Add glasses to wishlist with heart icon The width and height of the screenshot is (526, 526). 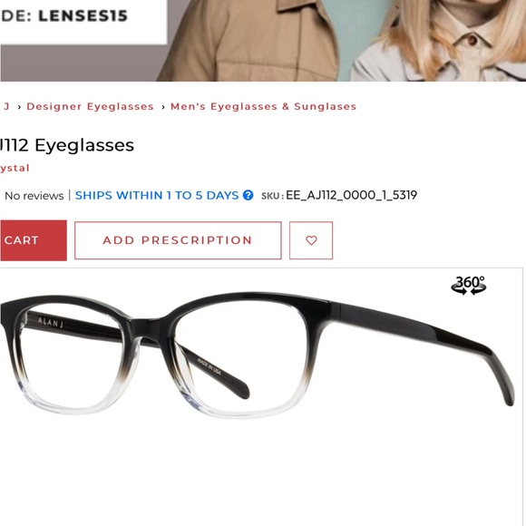point(311,240)
